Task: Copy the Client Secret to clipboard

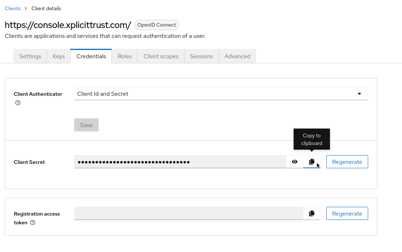Action: tap(312, 162)
